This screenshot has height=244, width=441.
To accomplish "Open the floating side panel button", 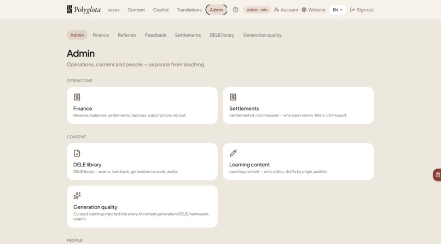I will [437, 175].
